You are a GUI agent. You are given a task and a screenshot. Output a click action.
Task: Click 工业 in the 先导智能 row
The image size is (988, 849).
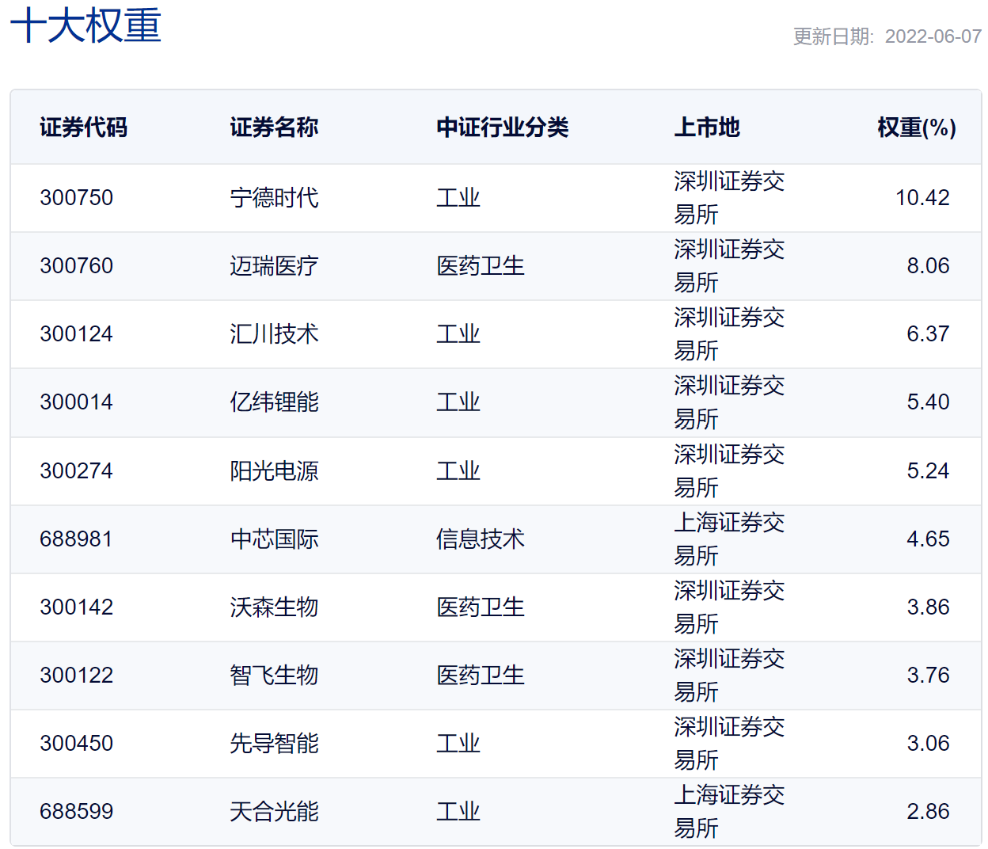pos(458,743)
